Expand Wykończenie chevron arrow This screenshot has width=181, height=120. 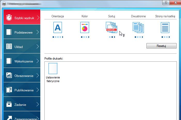tap(38, 61)
